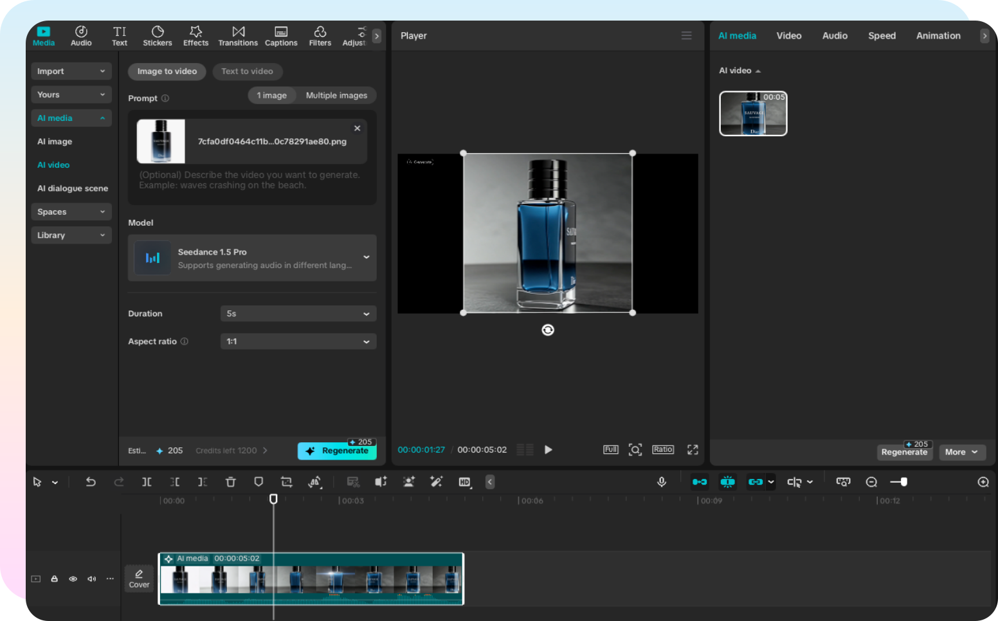998x621 pixels.
Task: Select the AI video thumbnail in right panel
Action: click(753, 114)
